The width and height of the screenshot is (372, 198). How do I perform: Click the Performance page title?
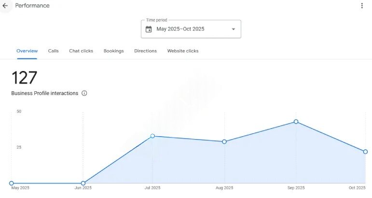[32, 6]
